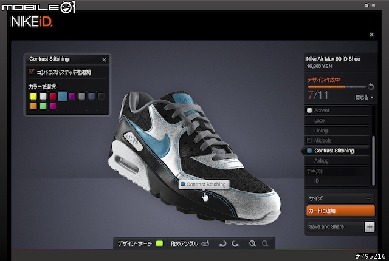Pick the gray stitching color swatch
Viewport: 389px width, 261px height.
(x=82, y=96)
